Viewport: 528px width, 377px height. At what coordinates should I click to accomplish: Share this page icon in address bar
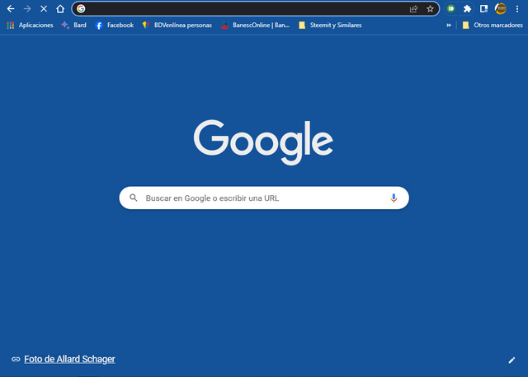click(413, 9)
